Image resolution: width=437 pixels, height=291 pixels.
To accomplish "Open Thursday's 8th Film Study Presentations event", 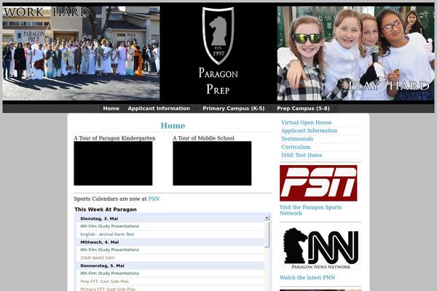I will pos(109,274).
